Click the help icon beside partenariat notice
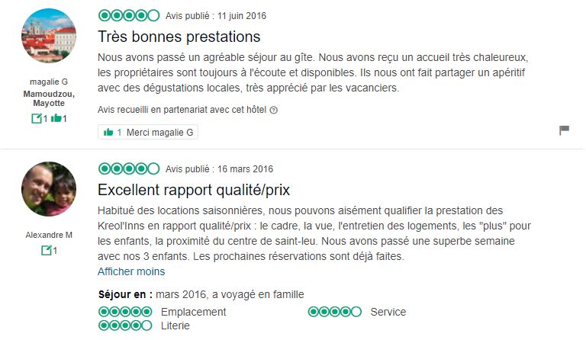Image resolution: width=586 pixels, height=340 pixels. coord(274,110)
